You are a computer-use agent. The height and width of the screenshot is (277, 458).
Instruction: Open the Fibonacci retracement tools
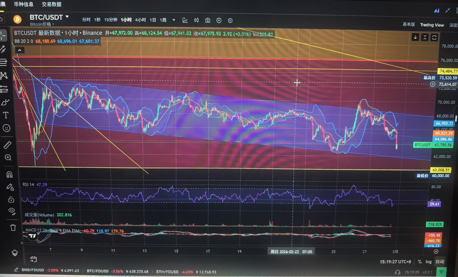(3, 62)
